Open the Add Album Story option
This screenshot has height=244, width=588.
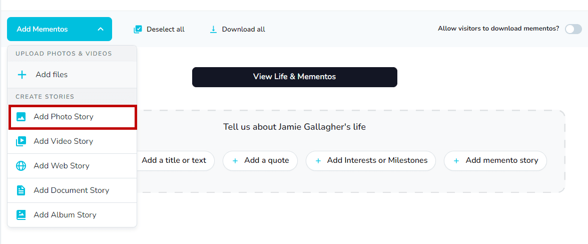tap(65, 215)
